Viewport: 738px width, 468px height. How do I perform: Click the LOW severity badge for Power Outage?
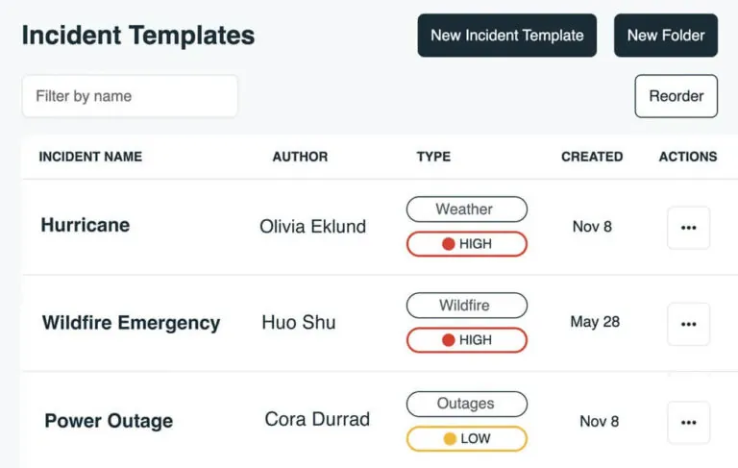click(466, 438)
